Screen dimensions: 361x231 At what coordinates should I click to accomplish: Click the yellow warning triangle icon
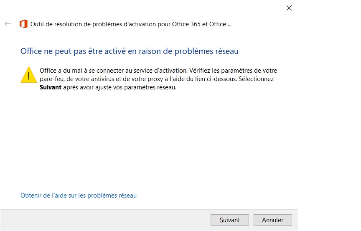pos(29,74)
